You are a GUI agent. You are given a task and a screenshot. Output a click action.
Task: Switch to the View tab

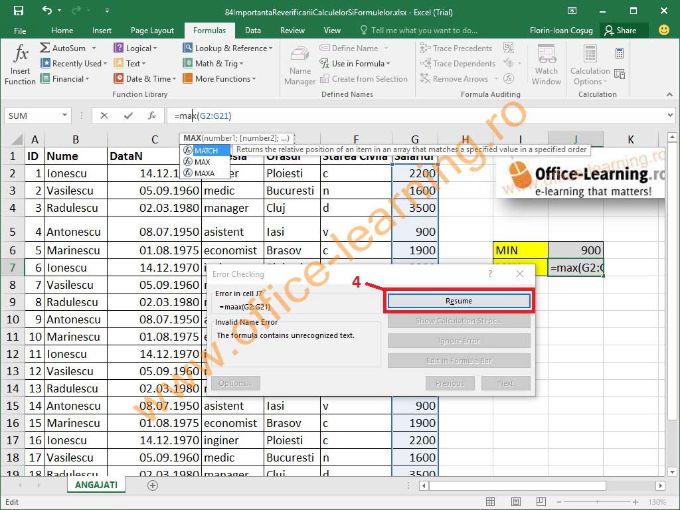(332, 31)
